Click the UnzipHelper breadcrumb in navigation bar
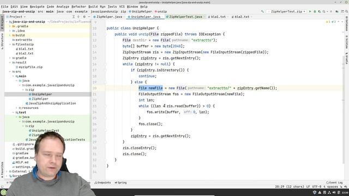 pyautogui.click(x=140, y=11)
